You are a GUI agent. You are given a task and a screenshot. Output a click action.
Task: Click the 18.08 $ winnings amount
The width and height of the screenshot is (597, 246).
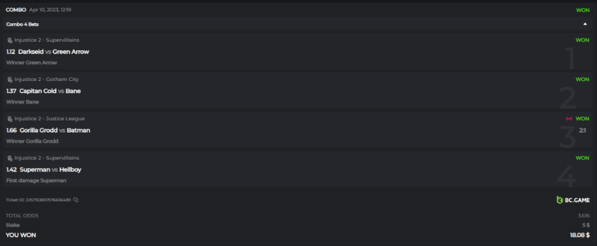click(x=579, y=235)
